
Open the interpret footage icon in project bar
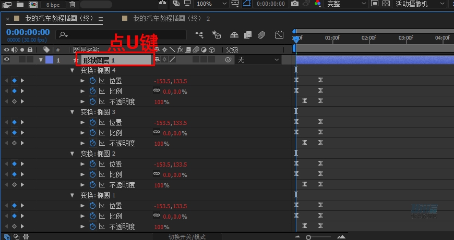click(6, 4)
